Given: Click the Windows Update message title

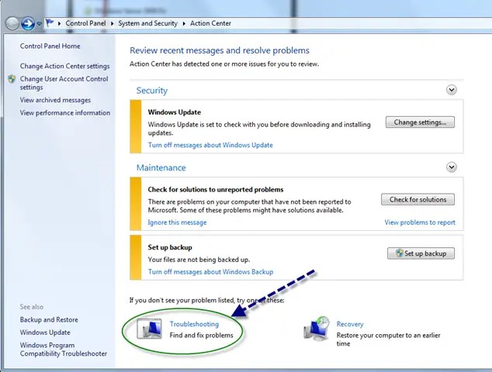Looking at the screenshot, I should 174,112.
